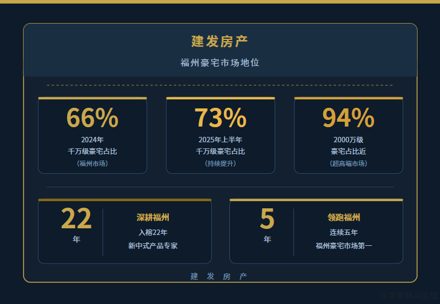This screenshot has width=440, height=304.
Task: Click the (持续提升) note
Action: pyautogui.click(x=220, y=164)
